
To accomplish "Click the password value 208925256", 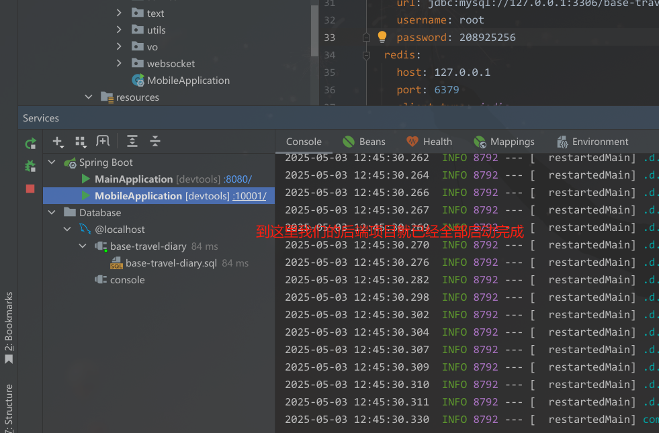I will coord(487,38).
